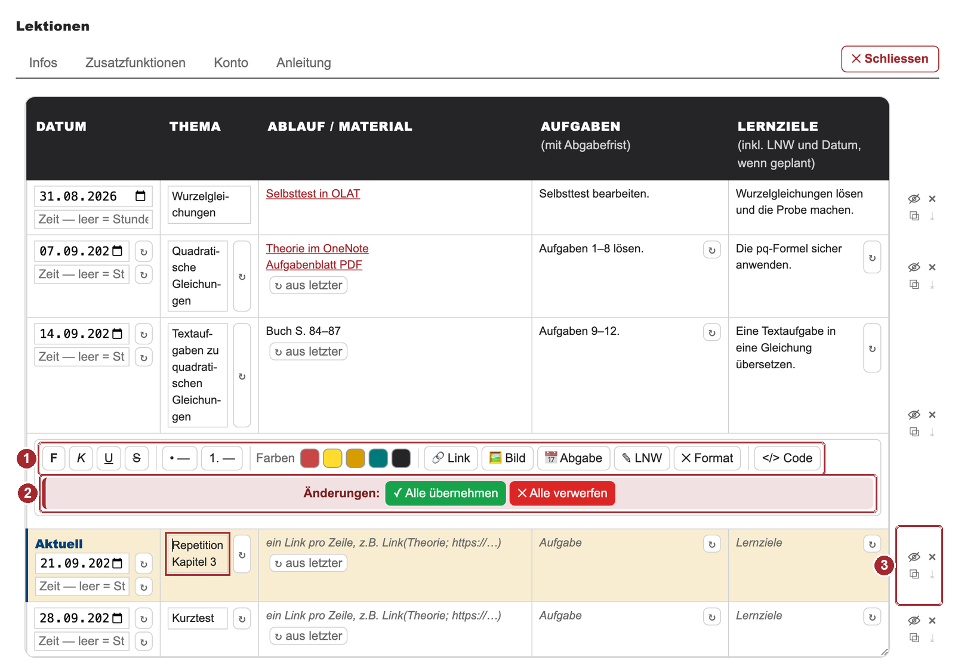Apply strikethrough S formatting
The image size is (955, 672).
[137, 458]
